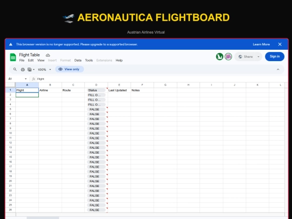Click the warning triangle icon in banner
Screen dimensions: 292x219
[11, 44]
